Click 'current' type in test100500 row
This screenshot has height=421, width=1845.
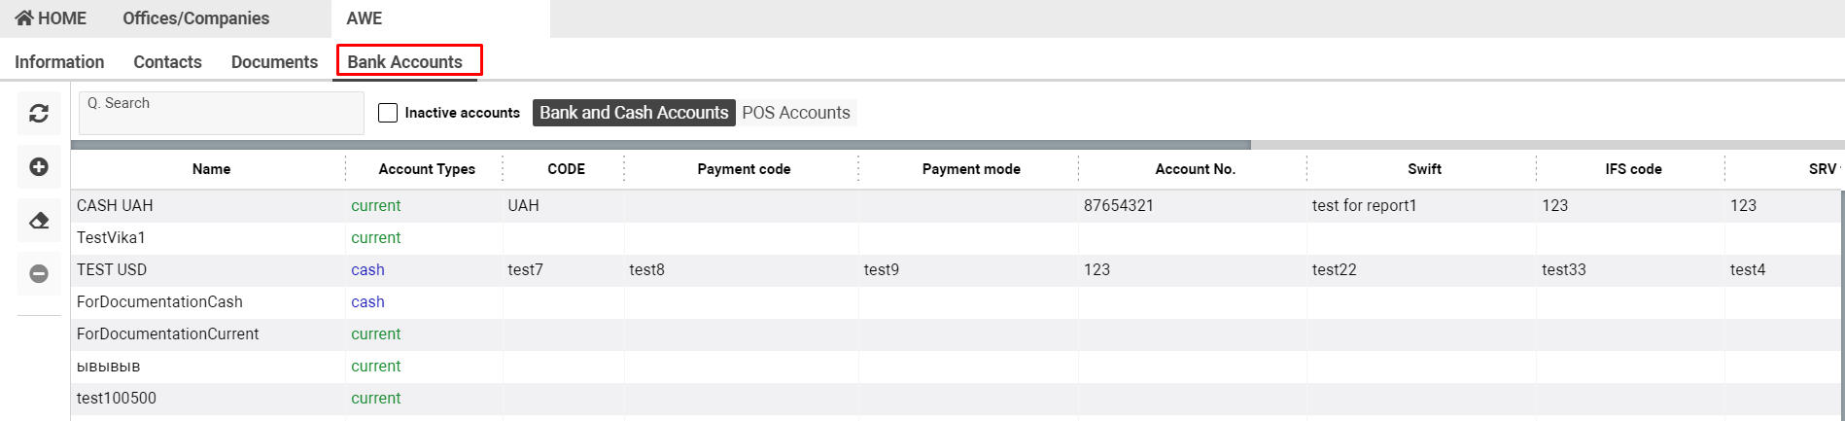(x=375, y=399)
